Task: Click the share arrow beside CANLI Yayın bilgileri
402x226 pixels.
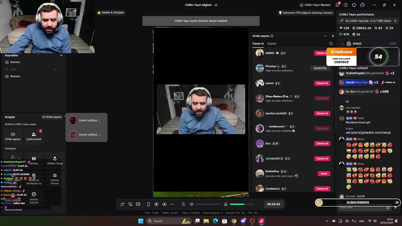Action: click(216, 5)
